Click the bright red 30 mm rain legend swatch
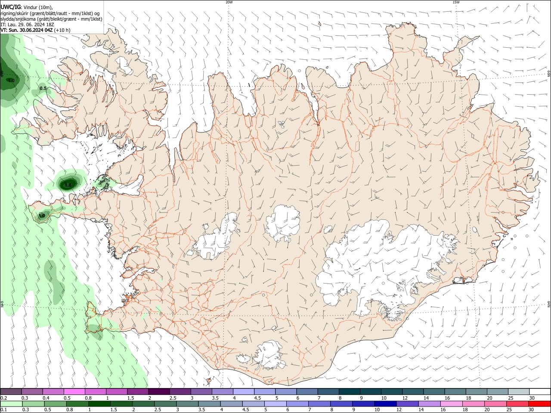 (539, 404)
